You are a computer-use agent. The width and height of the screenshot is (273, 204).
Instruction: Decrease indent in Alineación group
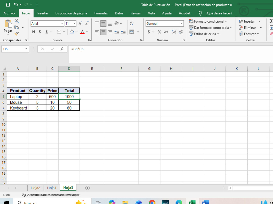[x=117, y=32]
